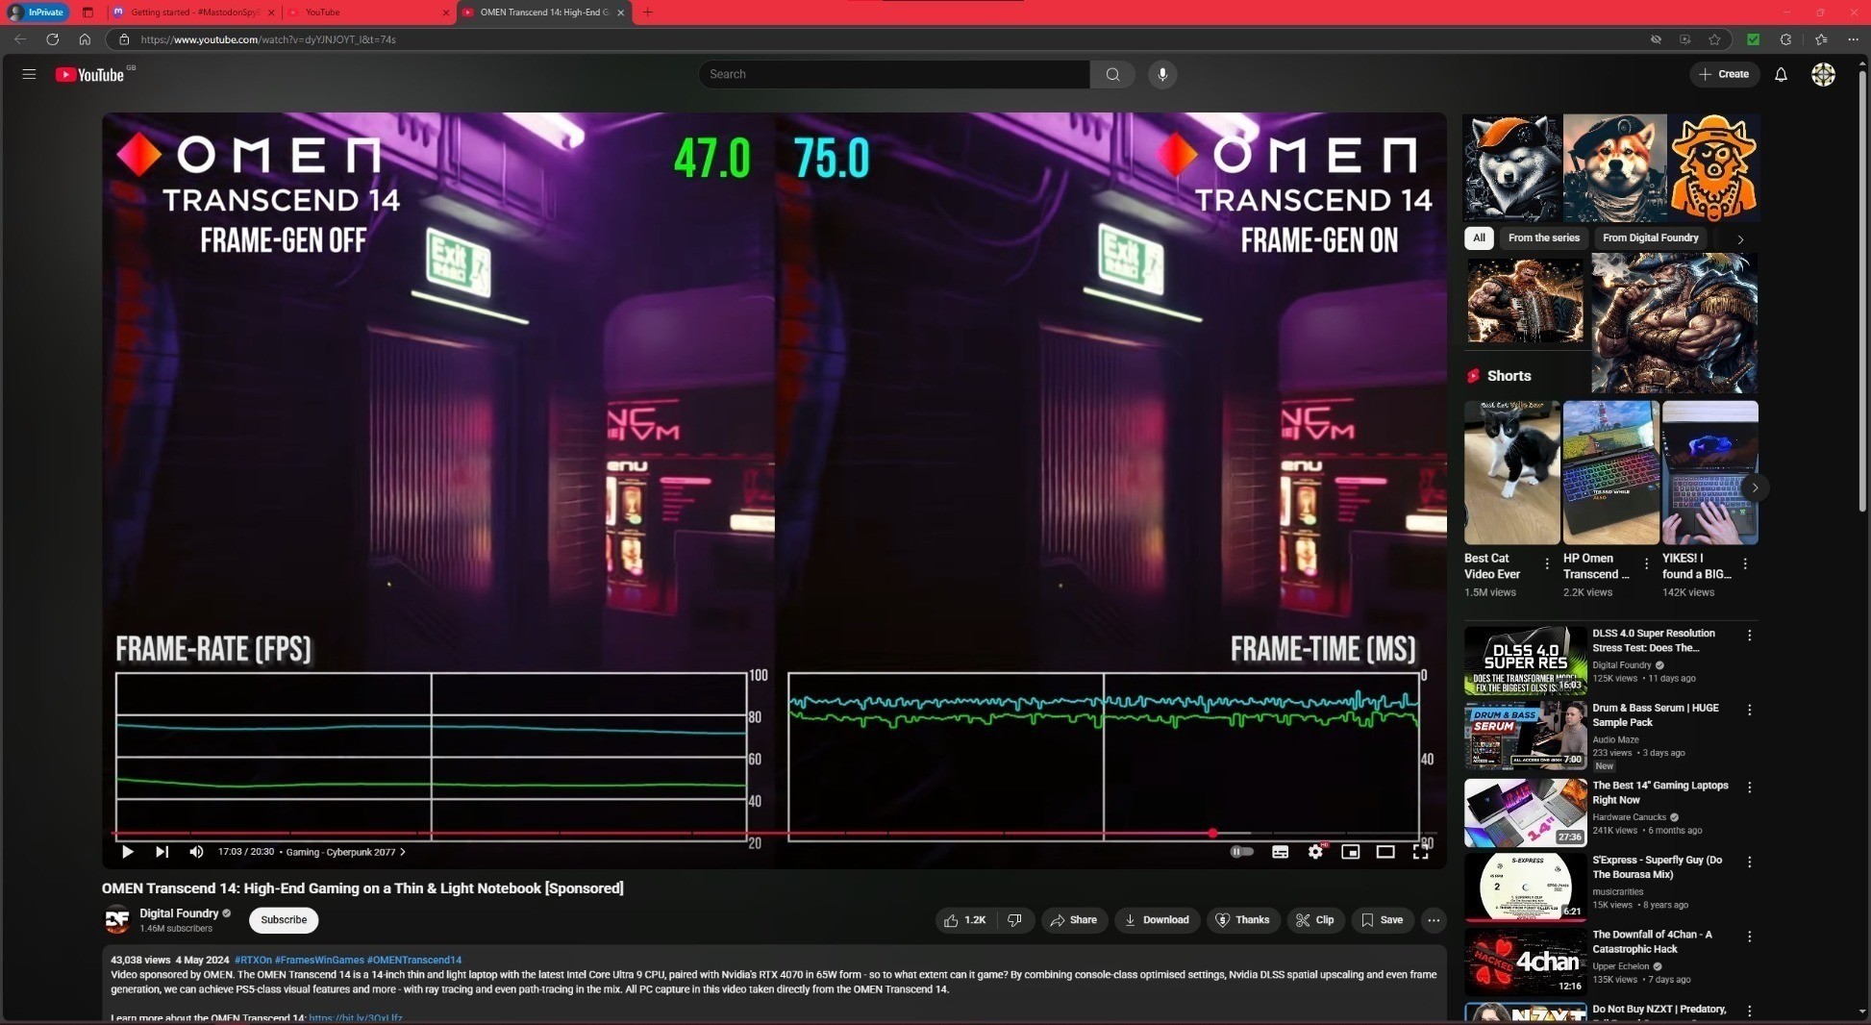Open options for DLSS 4.0 Super Resolution video
The image size is (1871, 1025).
[x=1750, y=636]
